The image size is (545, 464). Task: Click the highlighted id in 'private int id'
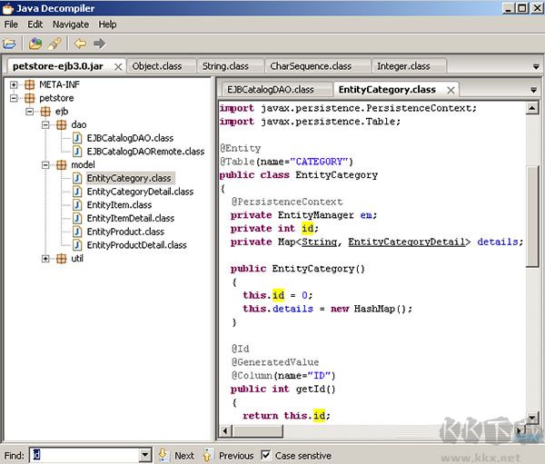308,228
